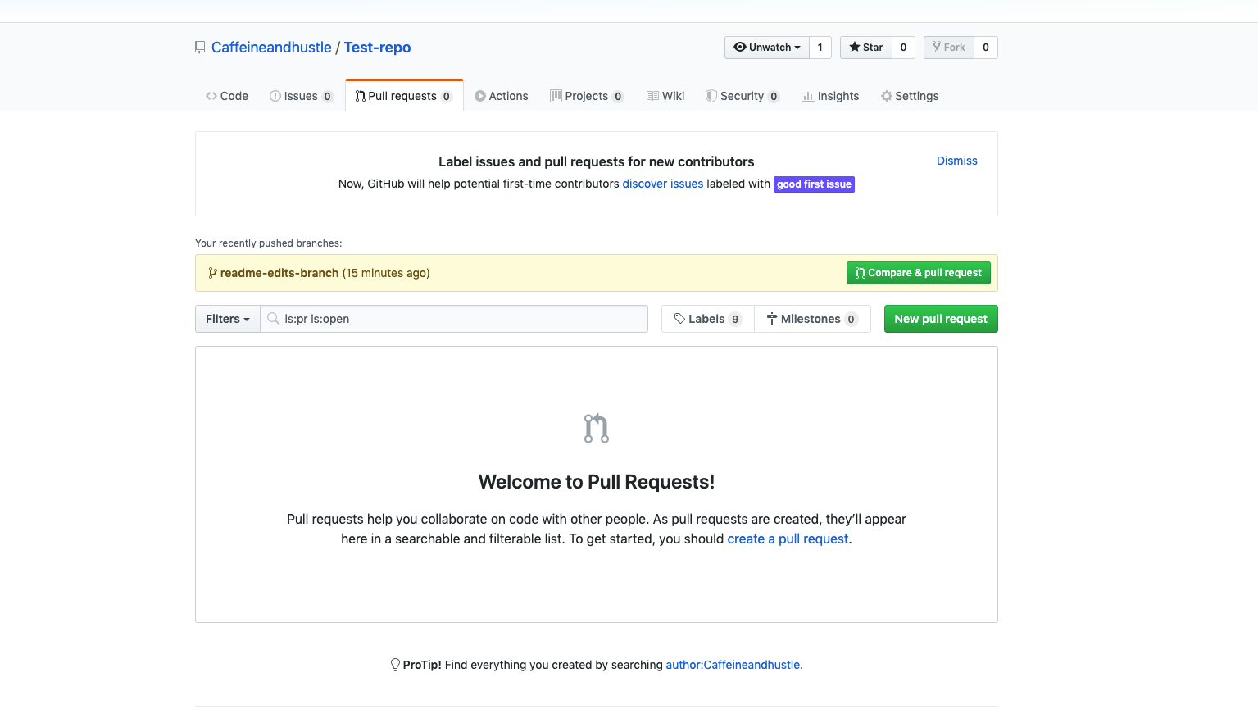Click the eye icon on the Unwatch button

740,47
